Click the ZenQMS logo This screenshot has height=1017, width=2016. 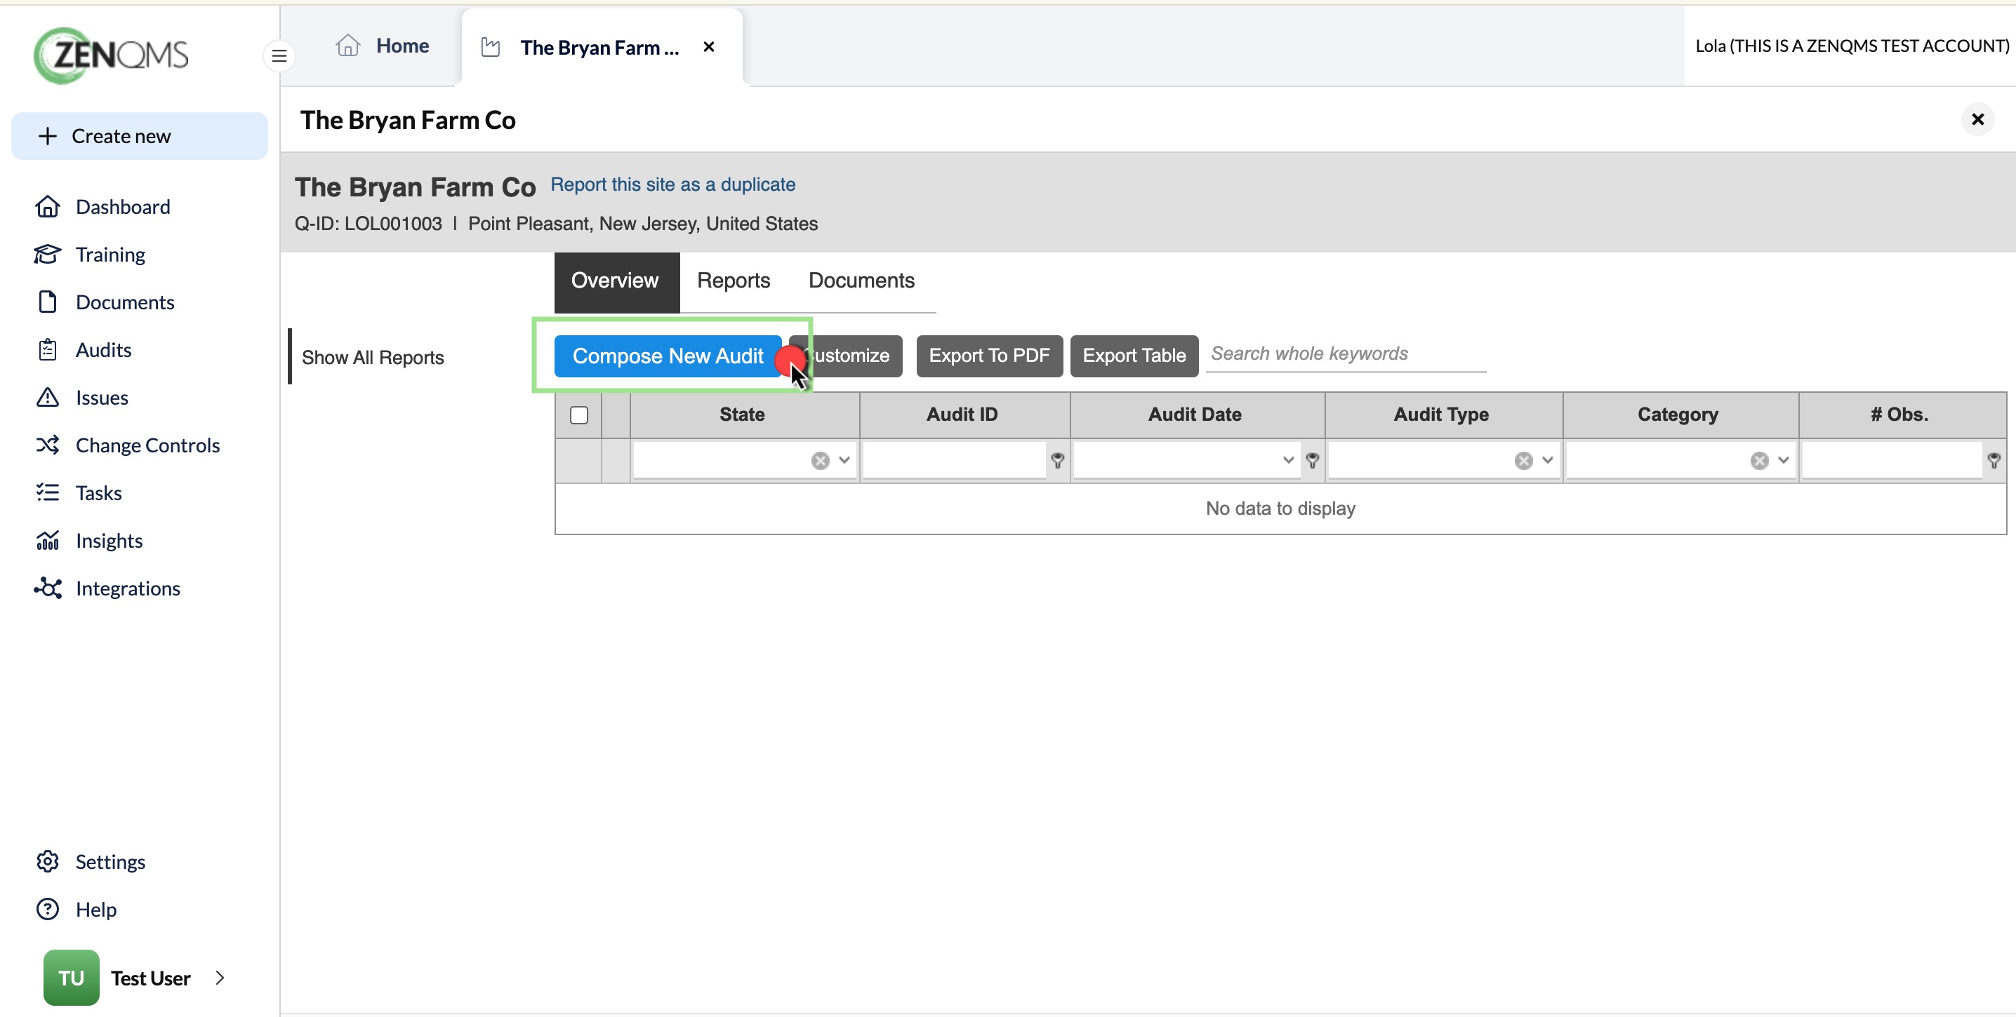[110, 55]
